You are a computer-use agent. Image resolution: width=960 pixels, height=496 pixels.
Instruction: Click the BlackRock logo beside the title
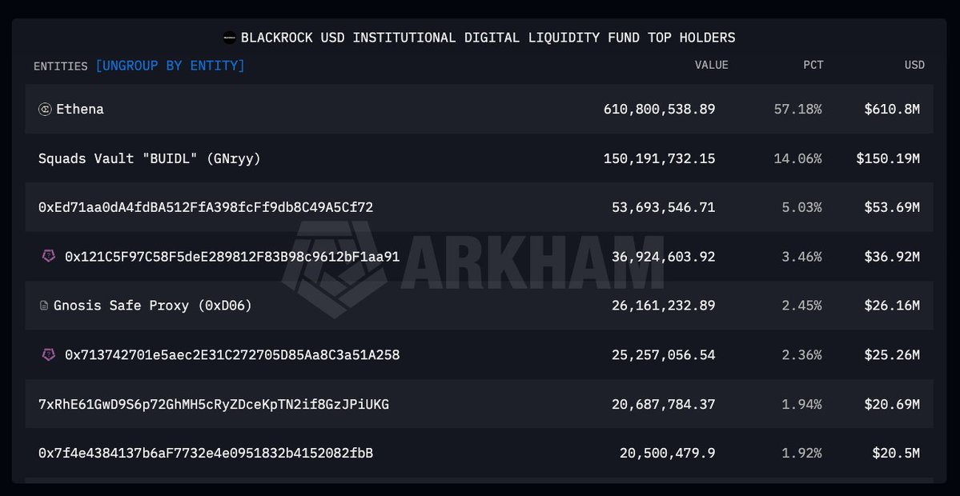click(229, 38)
